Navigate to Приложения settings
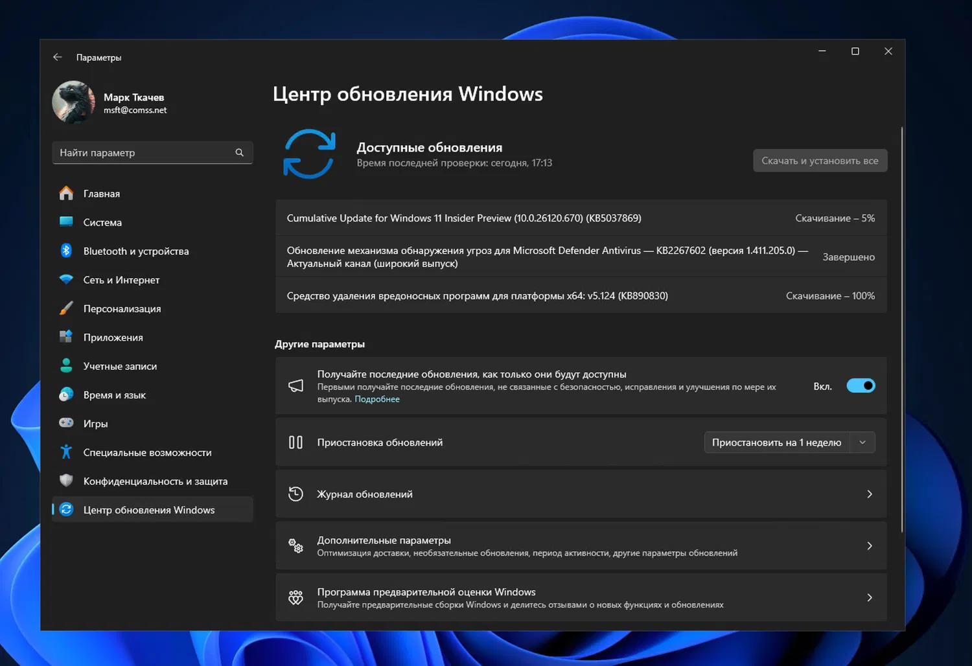 point(152,337)
